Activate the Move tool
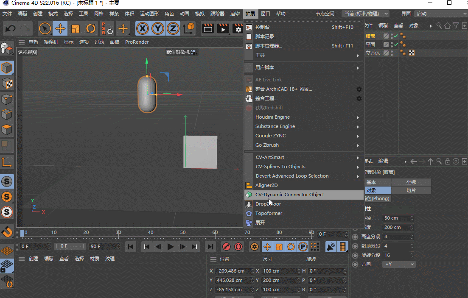The width and height of the screenshot is (468, 298). point(60,29)
